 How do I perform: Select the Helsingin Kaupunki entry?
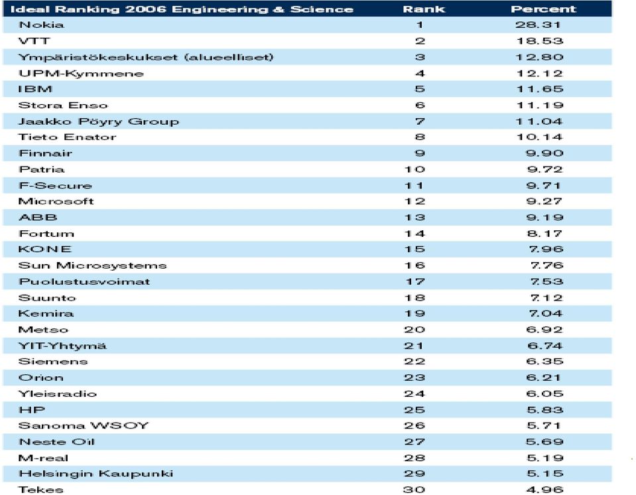(95, 474)
